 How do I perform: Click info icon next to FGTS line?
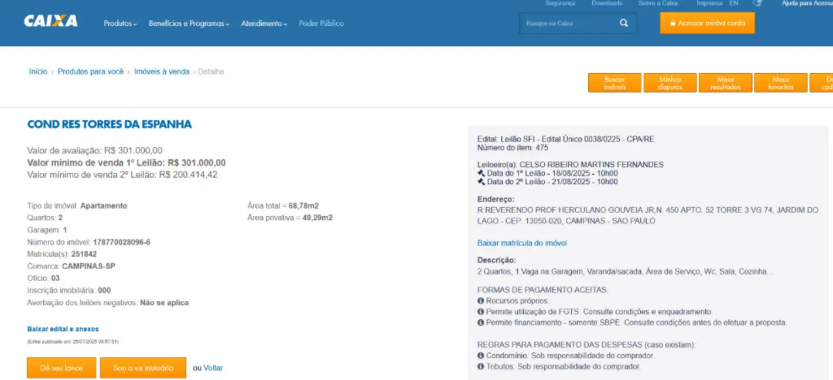tap(481, 312)
